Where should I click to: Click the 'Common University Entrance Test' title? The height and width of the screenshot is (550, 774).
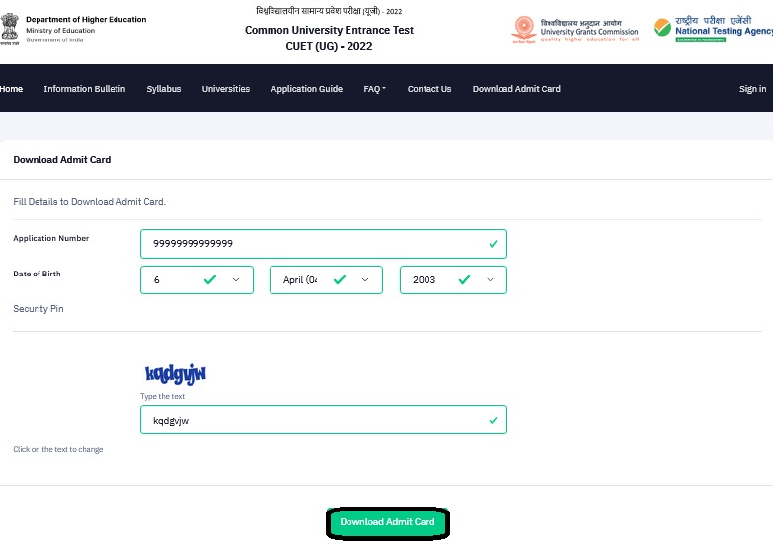[x=329, y=30]
